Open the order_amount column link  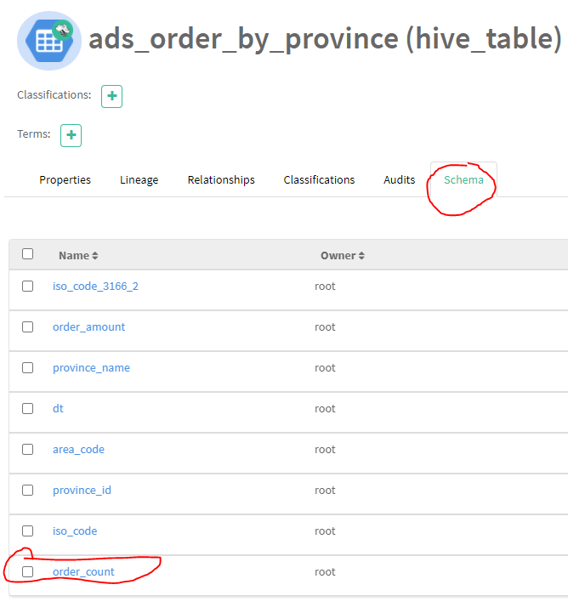pyautogui.click(x=88, y=326)
